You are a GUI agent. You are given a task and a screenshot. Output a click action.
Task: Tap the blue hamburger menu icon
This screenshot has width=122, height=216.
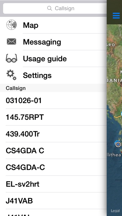click(x=116, y=16)
